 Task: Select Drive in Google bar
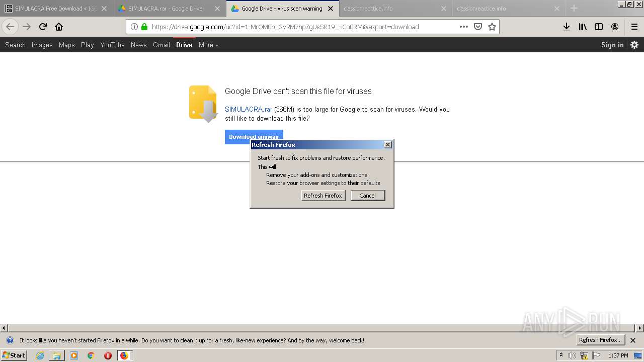click(x=184, y=45)
